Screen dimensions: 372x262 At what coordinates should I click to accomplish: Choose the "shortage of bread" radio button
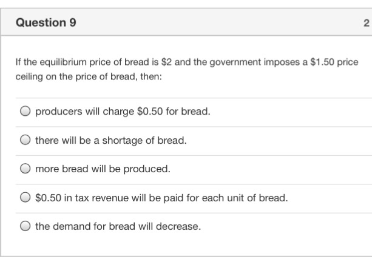click(x=25, y=141)
